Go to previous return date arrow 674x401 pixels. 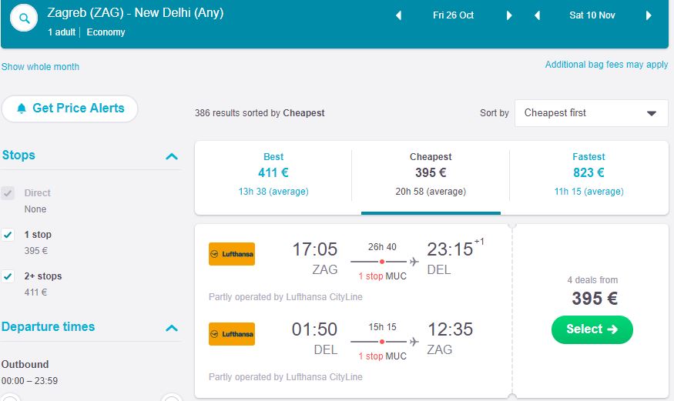tap(537, 15)
